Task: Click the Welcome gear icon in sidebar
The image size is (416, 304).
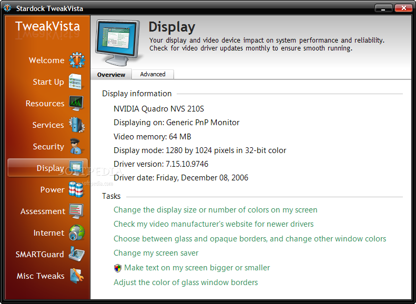Action: [x=77, y=60]
